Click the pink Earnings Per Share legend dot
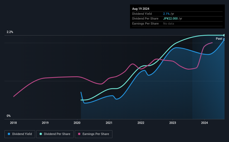 [x=79, y=134]
